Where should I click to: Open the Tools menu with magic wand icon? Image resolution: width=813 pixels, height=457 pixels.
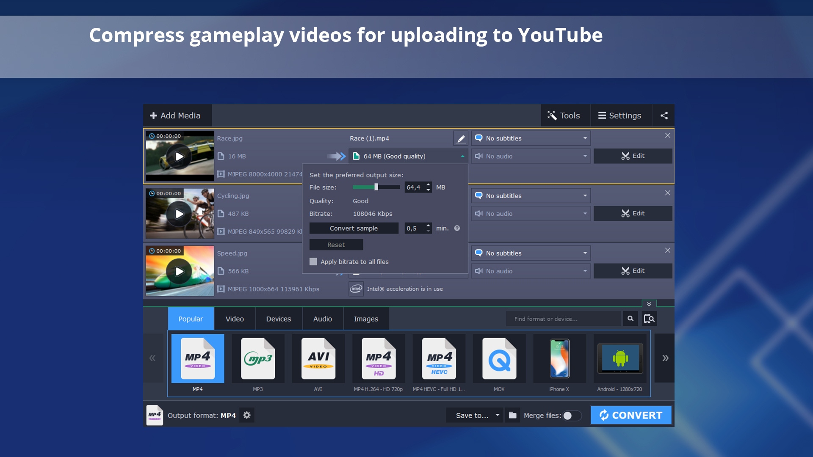pos(565,115)
